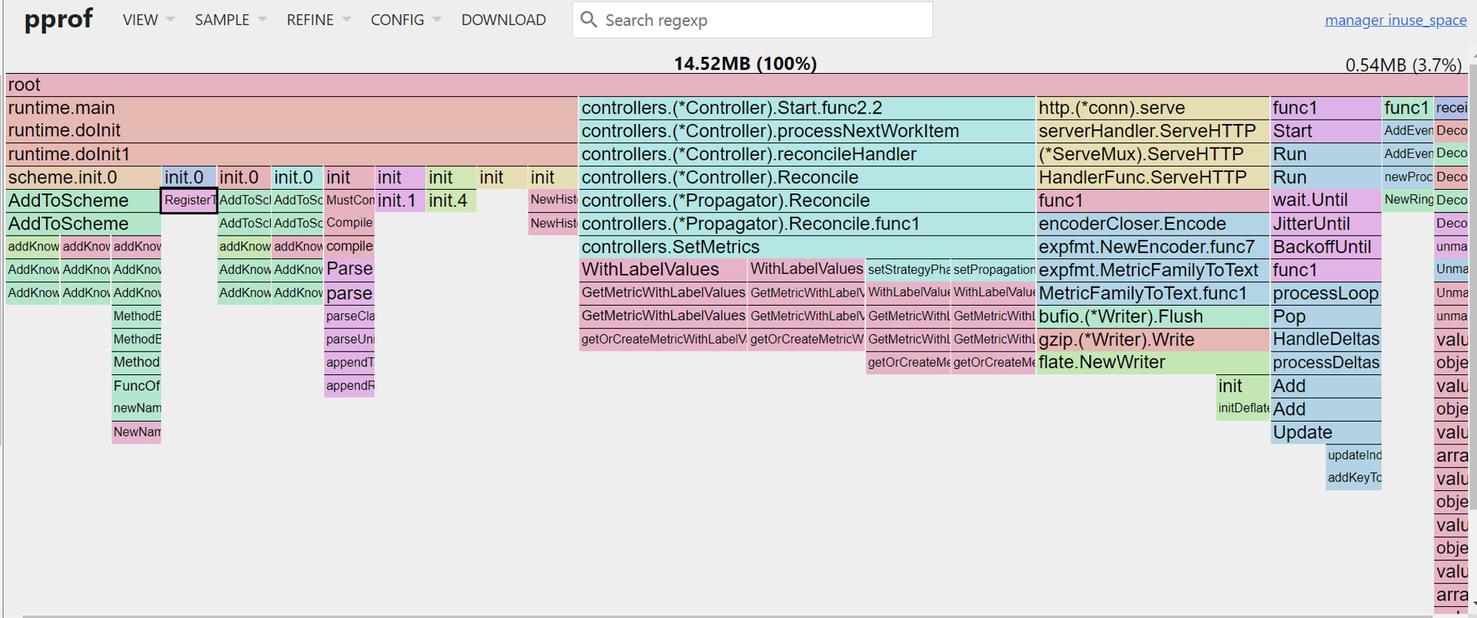Screen dimensions: 1477x618
Task: Expand the CONFIG dropdown arrow
Action: tap(437, 20)
